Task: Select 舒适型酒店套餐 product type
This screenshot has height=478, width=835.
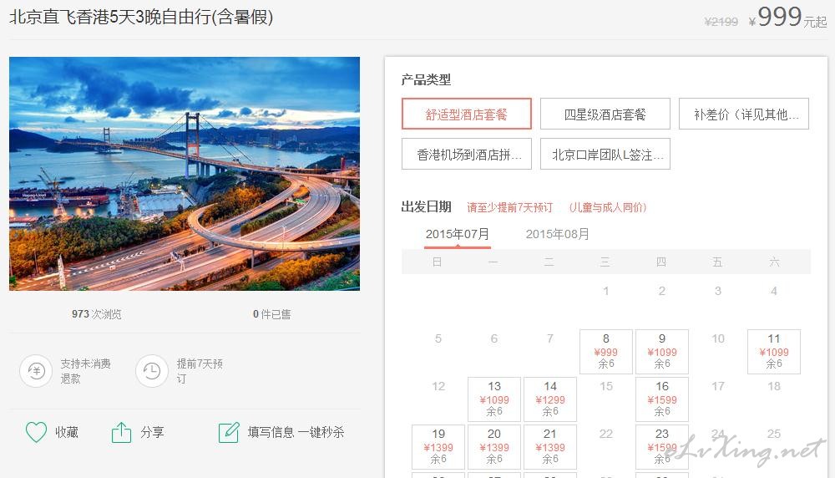Action: (x=467, y=114)
